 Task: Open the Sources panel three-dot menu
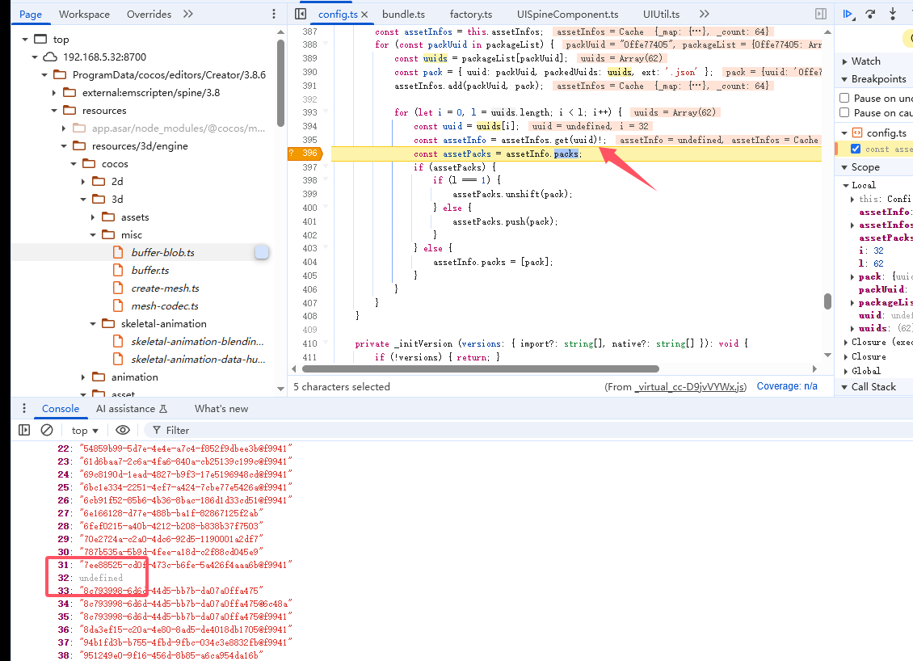click(274, 14)
